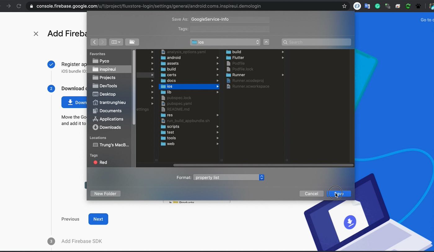The height and width of the screenshot is (252, 434).
Task: Click the Next button on the Firebase page
Action: point(98,219)
